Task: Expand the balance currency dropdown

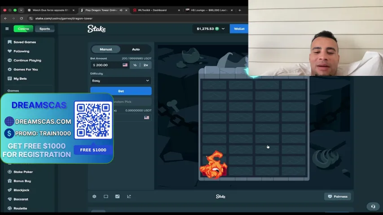Action: [223, 29]
